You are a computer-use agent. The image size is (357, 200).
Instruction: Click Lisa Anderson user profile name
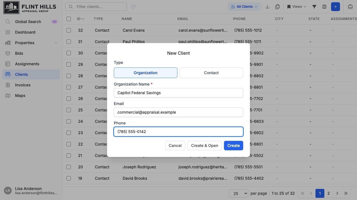(28, 189)
